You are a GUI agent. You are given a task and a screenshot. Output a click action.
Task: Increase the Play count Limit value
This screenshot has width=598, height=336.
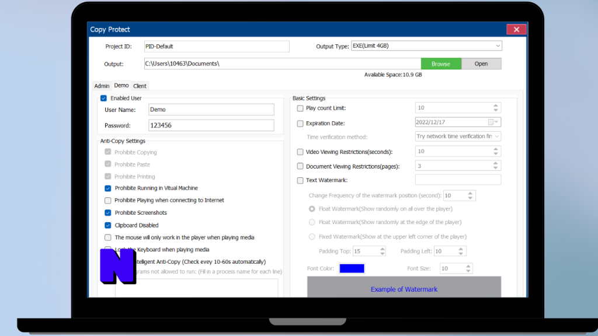tap(495, 106)
